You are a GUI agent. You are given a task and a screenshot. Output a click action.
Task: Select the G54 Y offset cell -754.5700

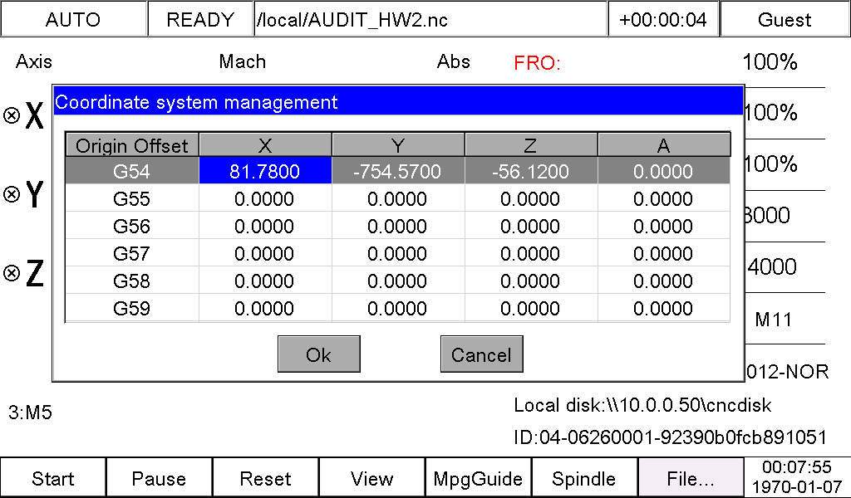coord(398,171)
